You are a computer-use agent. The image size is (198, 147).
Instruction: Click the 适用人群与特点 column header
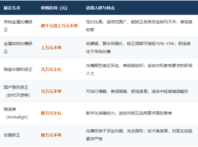100,8
